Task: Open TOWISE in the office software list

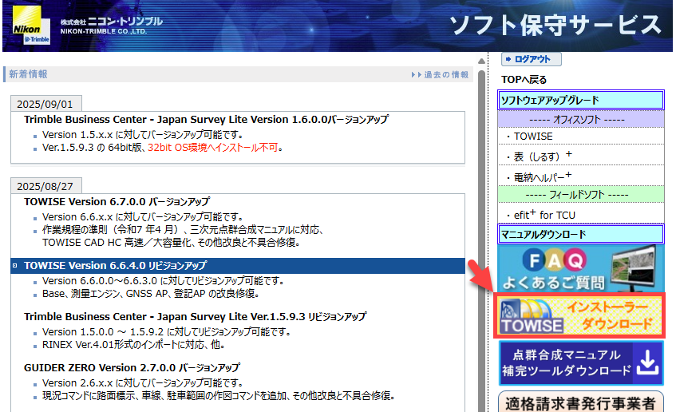Action: click(533, 136)
